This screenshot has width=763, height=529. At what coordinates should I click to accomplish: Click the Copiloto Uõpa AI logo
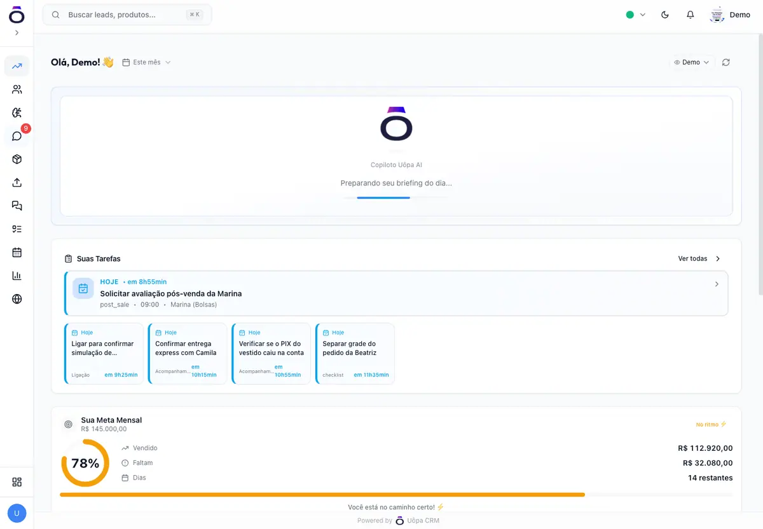tap(396, 124)
